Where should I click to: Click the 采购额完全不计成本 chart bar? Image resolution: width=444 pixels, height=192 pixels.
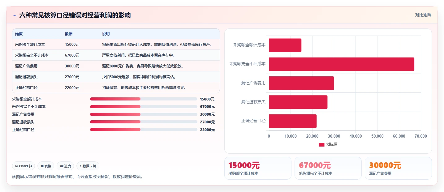pos(342,64)
